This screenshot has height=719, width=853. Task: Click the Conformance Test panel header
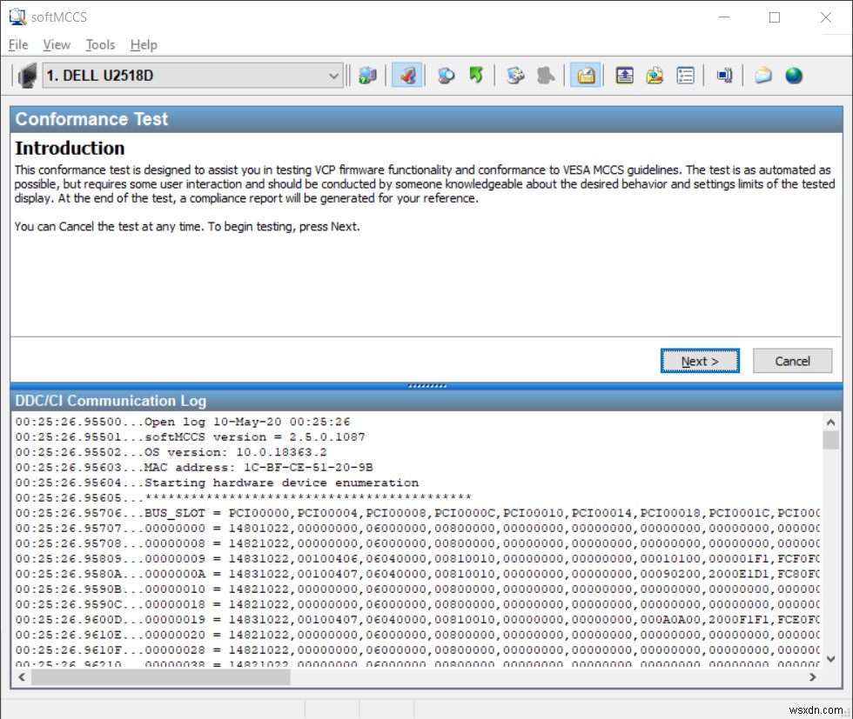tap(426, 119)
